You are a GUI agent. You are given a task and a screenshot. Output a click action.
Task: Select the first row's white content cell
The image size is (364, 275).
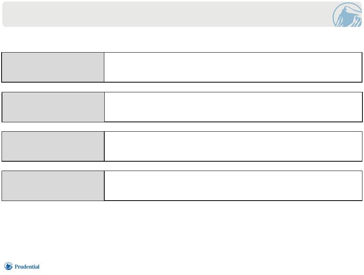click(233, 67)
